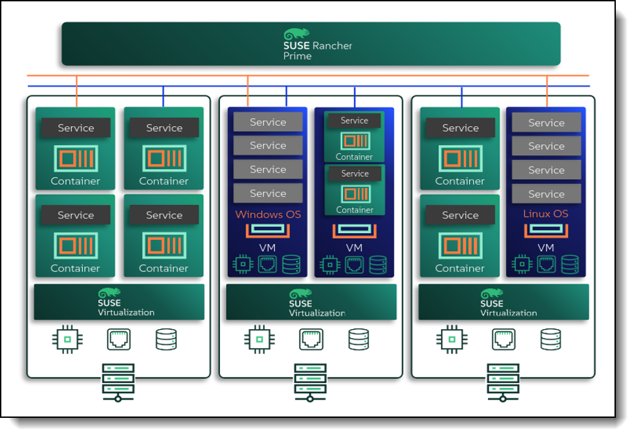Click the left host's hardware storage icon
The width and height of the screenshot is (636, 438).
coord(166,339)
